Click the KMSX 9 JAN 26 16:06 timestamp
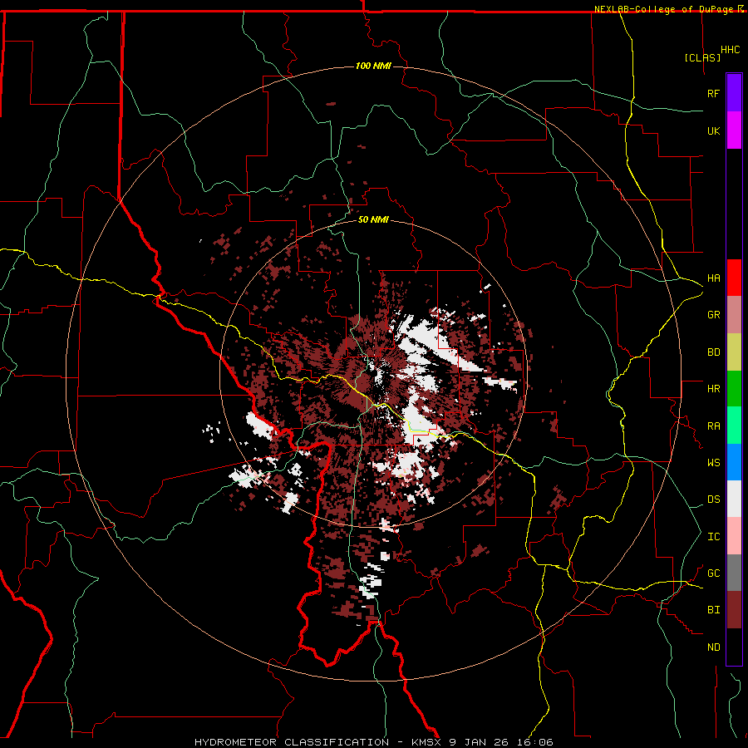This screenshot has width=748, height=748. [481, 742]
